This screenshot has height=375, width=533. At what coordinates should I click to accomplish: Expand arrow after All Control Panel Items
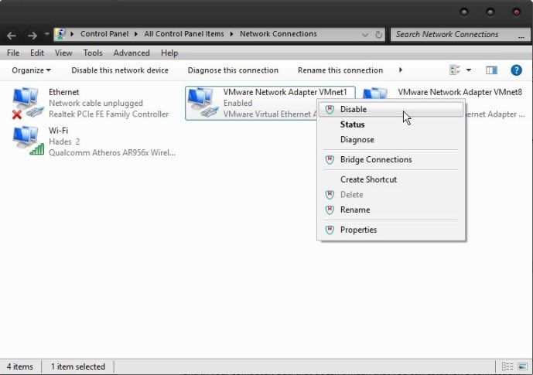[232, 34]
